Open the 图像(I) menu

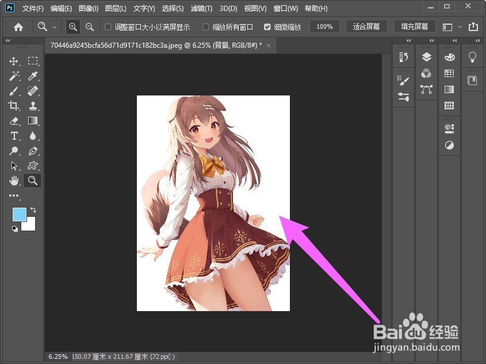click(x=89, y=9)
